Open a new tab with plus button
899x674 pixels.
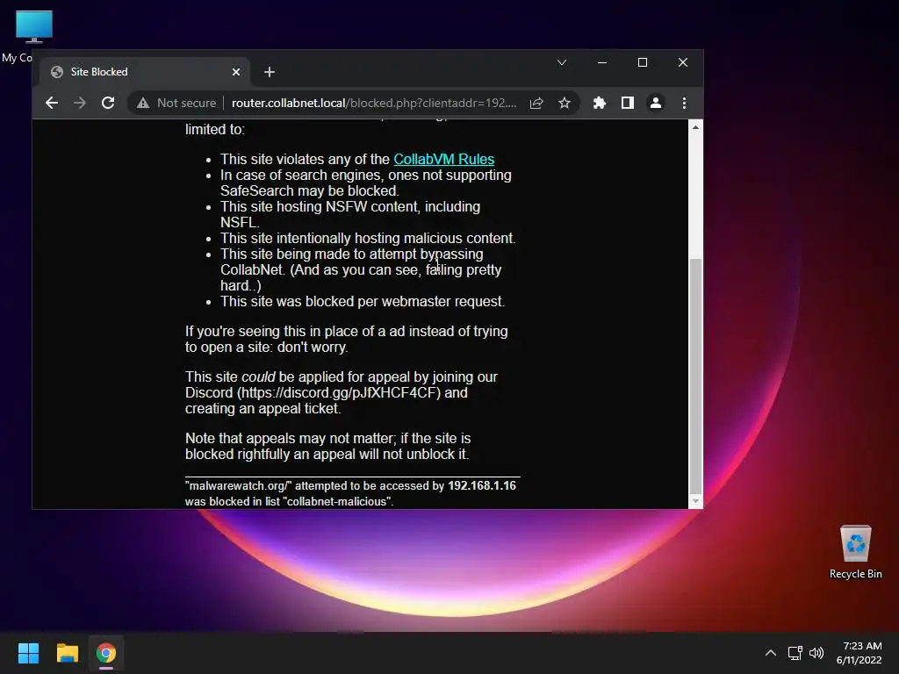270,72
